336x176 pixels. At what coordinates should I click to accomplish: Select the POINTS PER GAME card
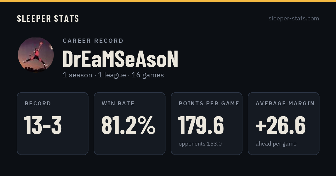point(207,123)
